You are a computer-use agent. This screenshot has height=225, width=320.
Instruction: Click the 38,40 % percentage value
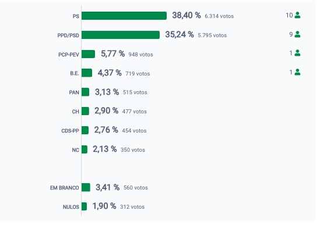point(187,15)
